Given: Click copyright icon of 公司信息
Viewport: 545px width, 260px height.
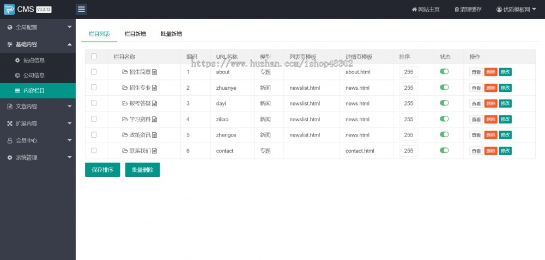Looking at the screenshot, I should click(x=17, y=75).
